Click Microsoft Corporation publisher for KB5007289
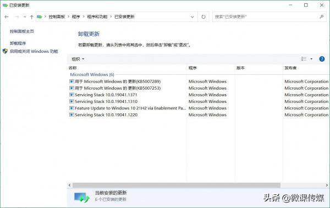Screen dimensions: 330x208 306,81
